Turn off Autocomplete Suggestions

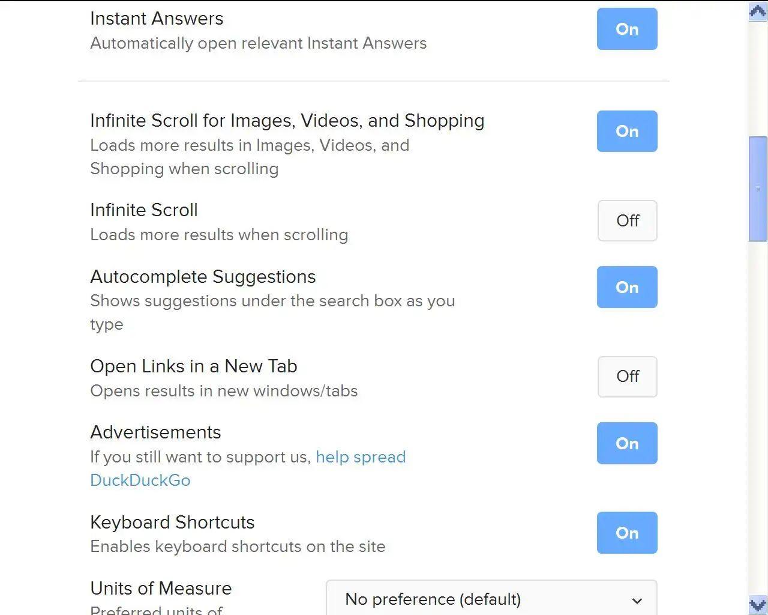(x=626, y=287)
